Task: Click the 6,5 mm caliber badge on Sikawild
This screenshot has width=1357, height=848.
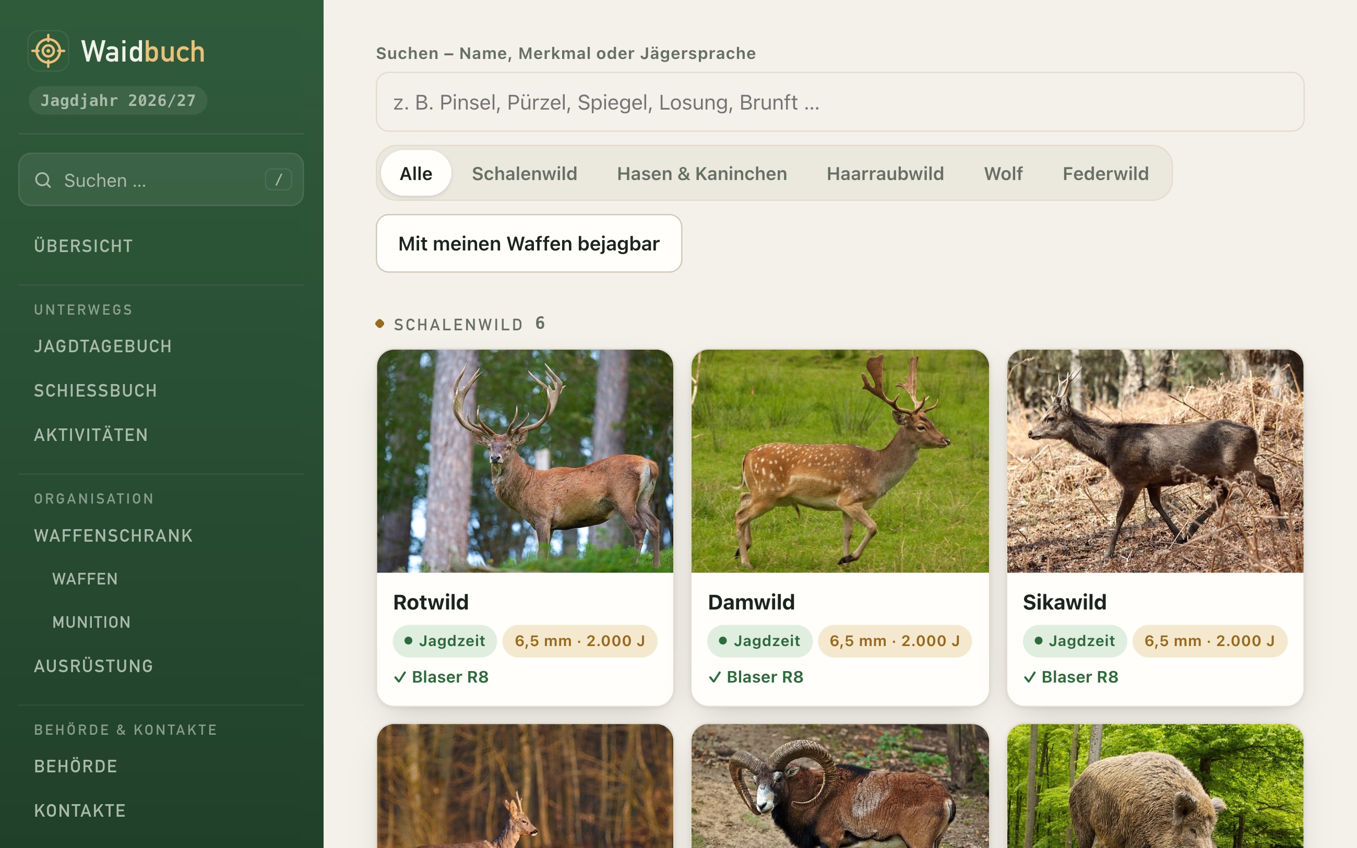Action: pos(1210,641)
